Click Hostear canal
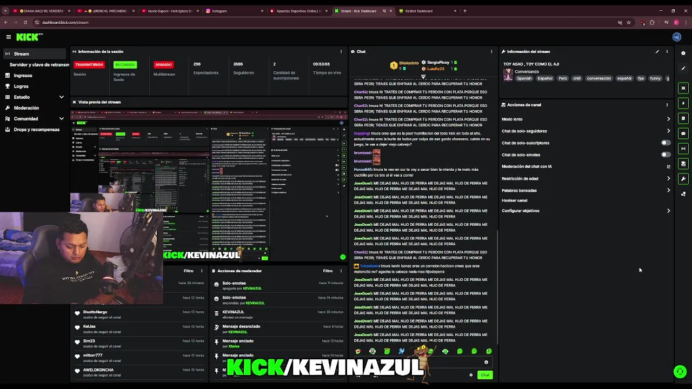 pos(514,200)
